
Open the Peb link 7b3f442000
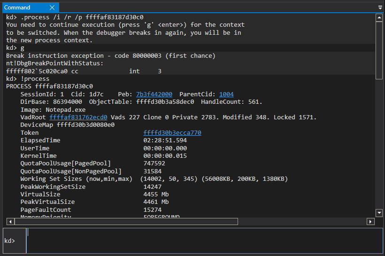coord(154,94)
